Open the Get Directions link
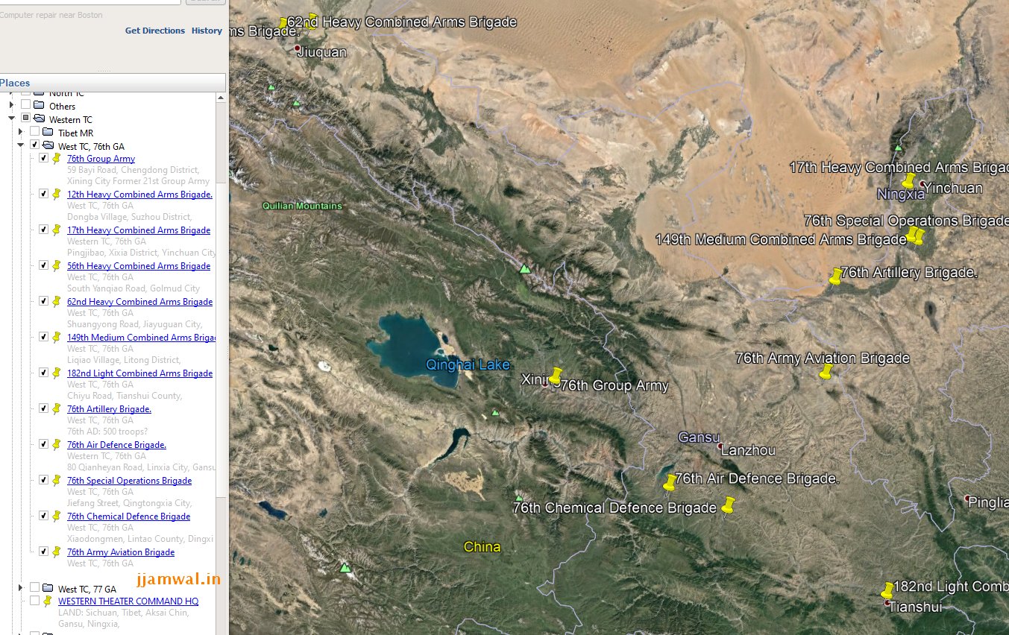1009x635 pixels. [x=155, y=31]
